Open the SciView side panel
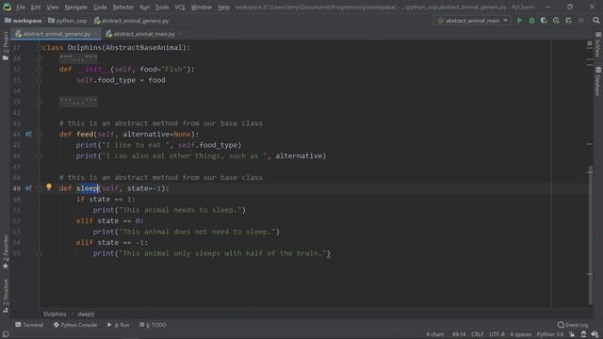603x339 pixels. [598, 45]
